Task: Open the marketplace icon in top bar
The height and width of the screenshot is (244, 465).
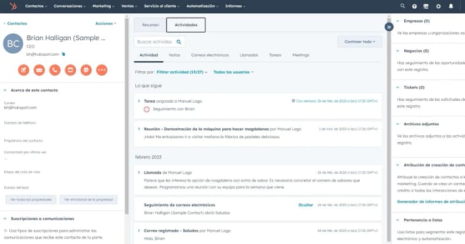Action: click(x=426, y=6)
